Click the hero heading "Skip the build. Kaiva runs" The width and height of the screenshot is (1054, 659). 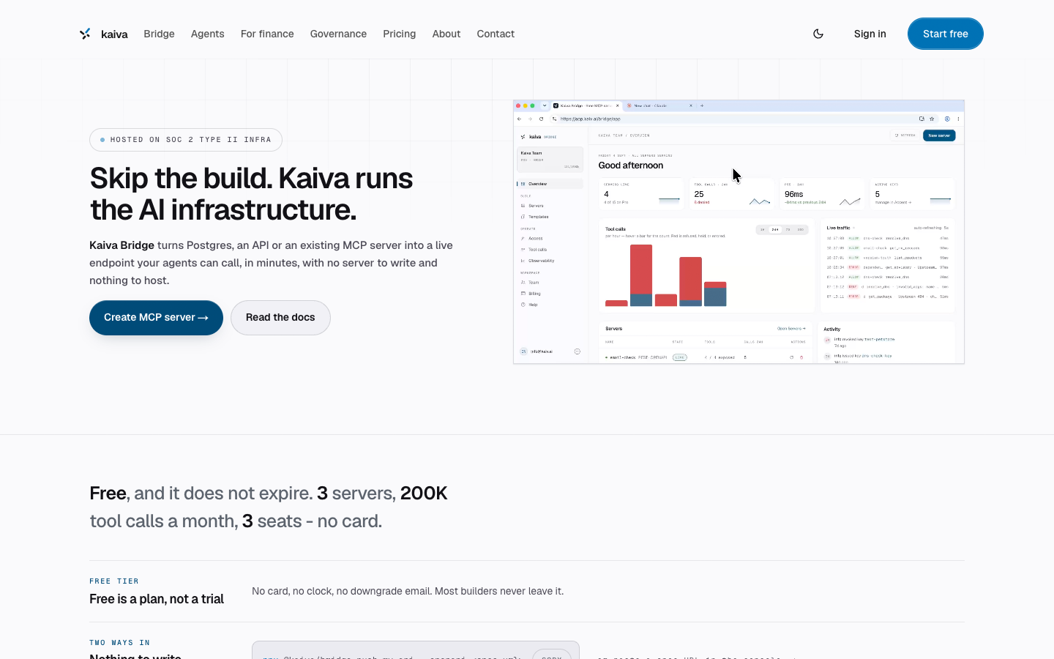click(x=251, y=179)
